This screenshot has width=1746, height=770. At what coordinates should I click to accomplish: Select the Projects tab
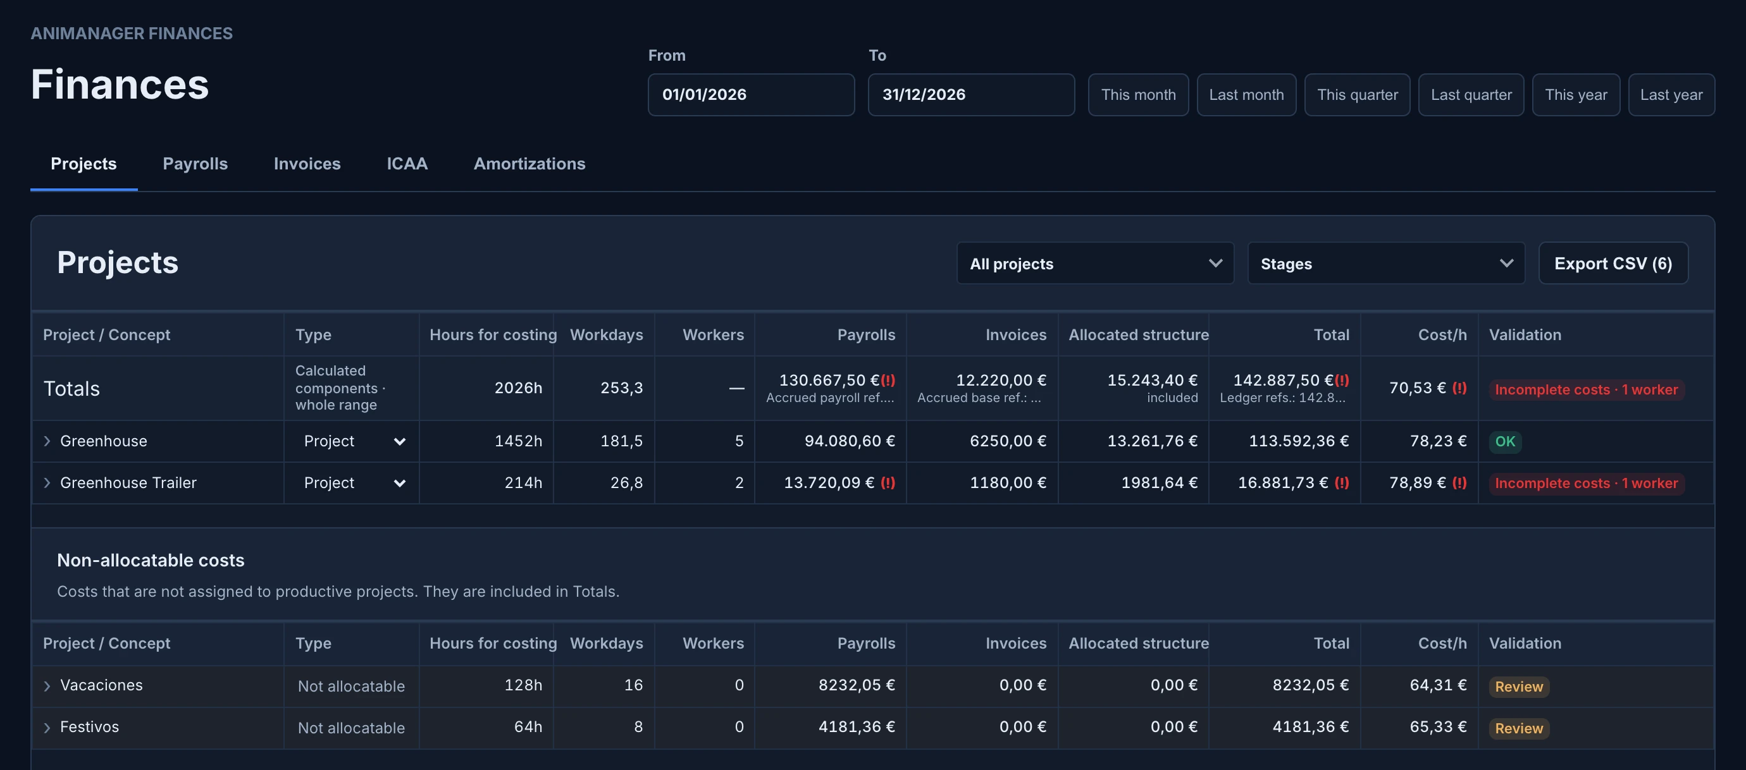(84, 164)
